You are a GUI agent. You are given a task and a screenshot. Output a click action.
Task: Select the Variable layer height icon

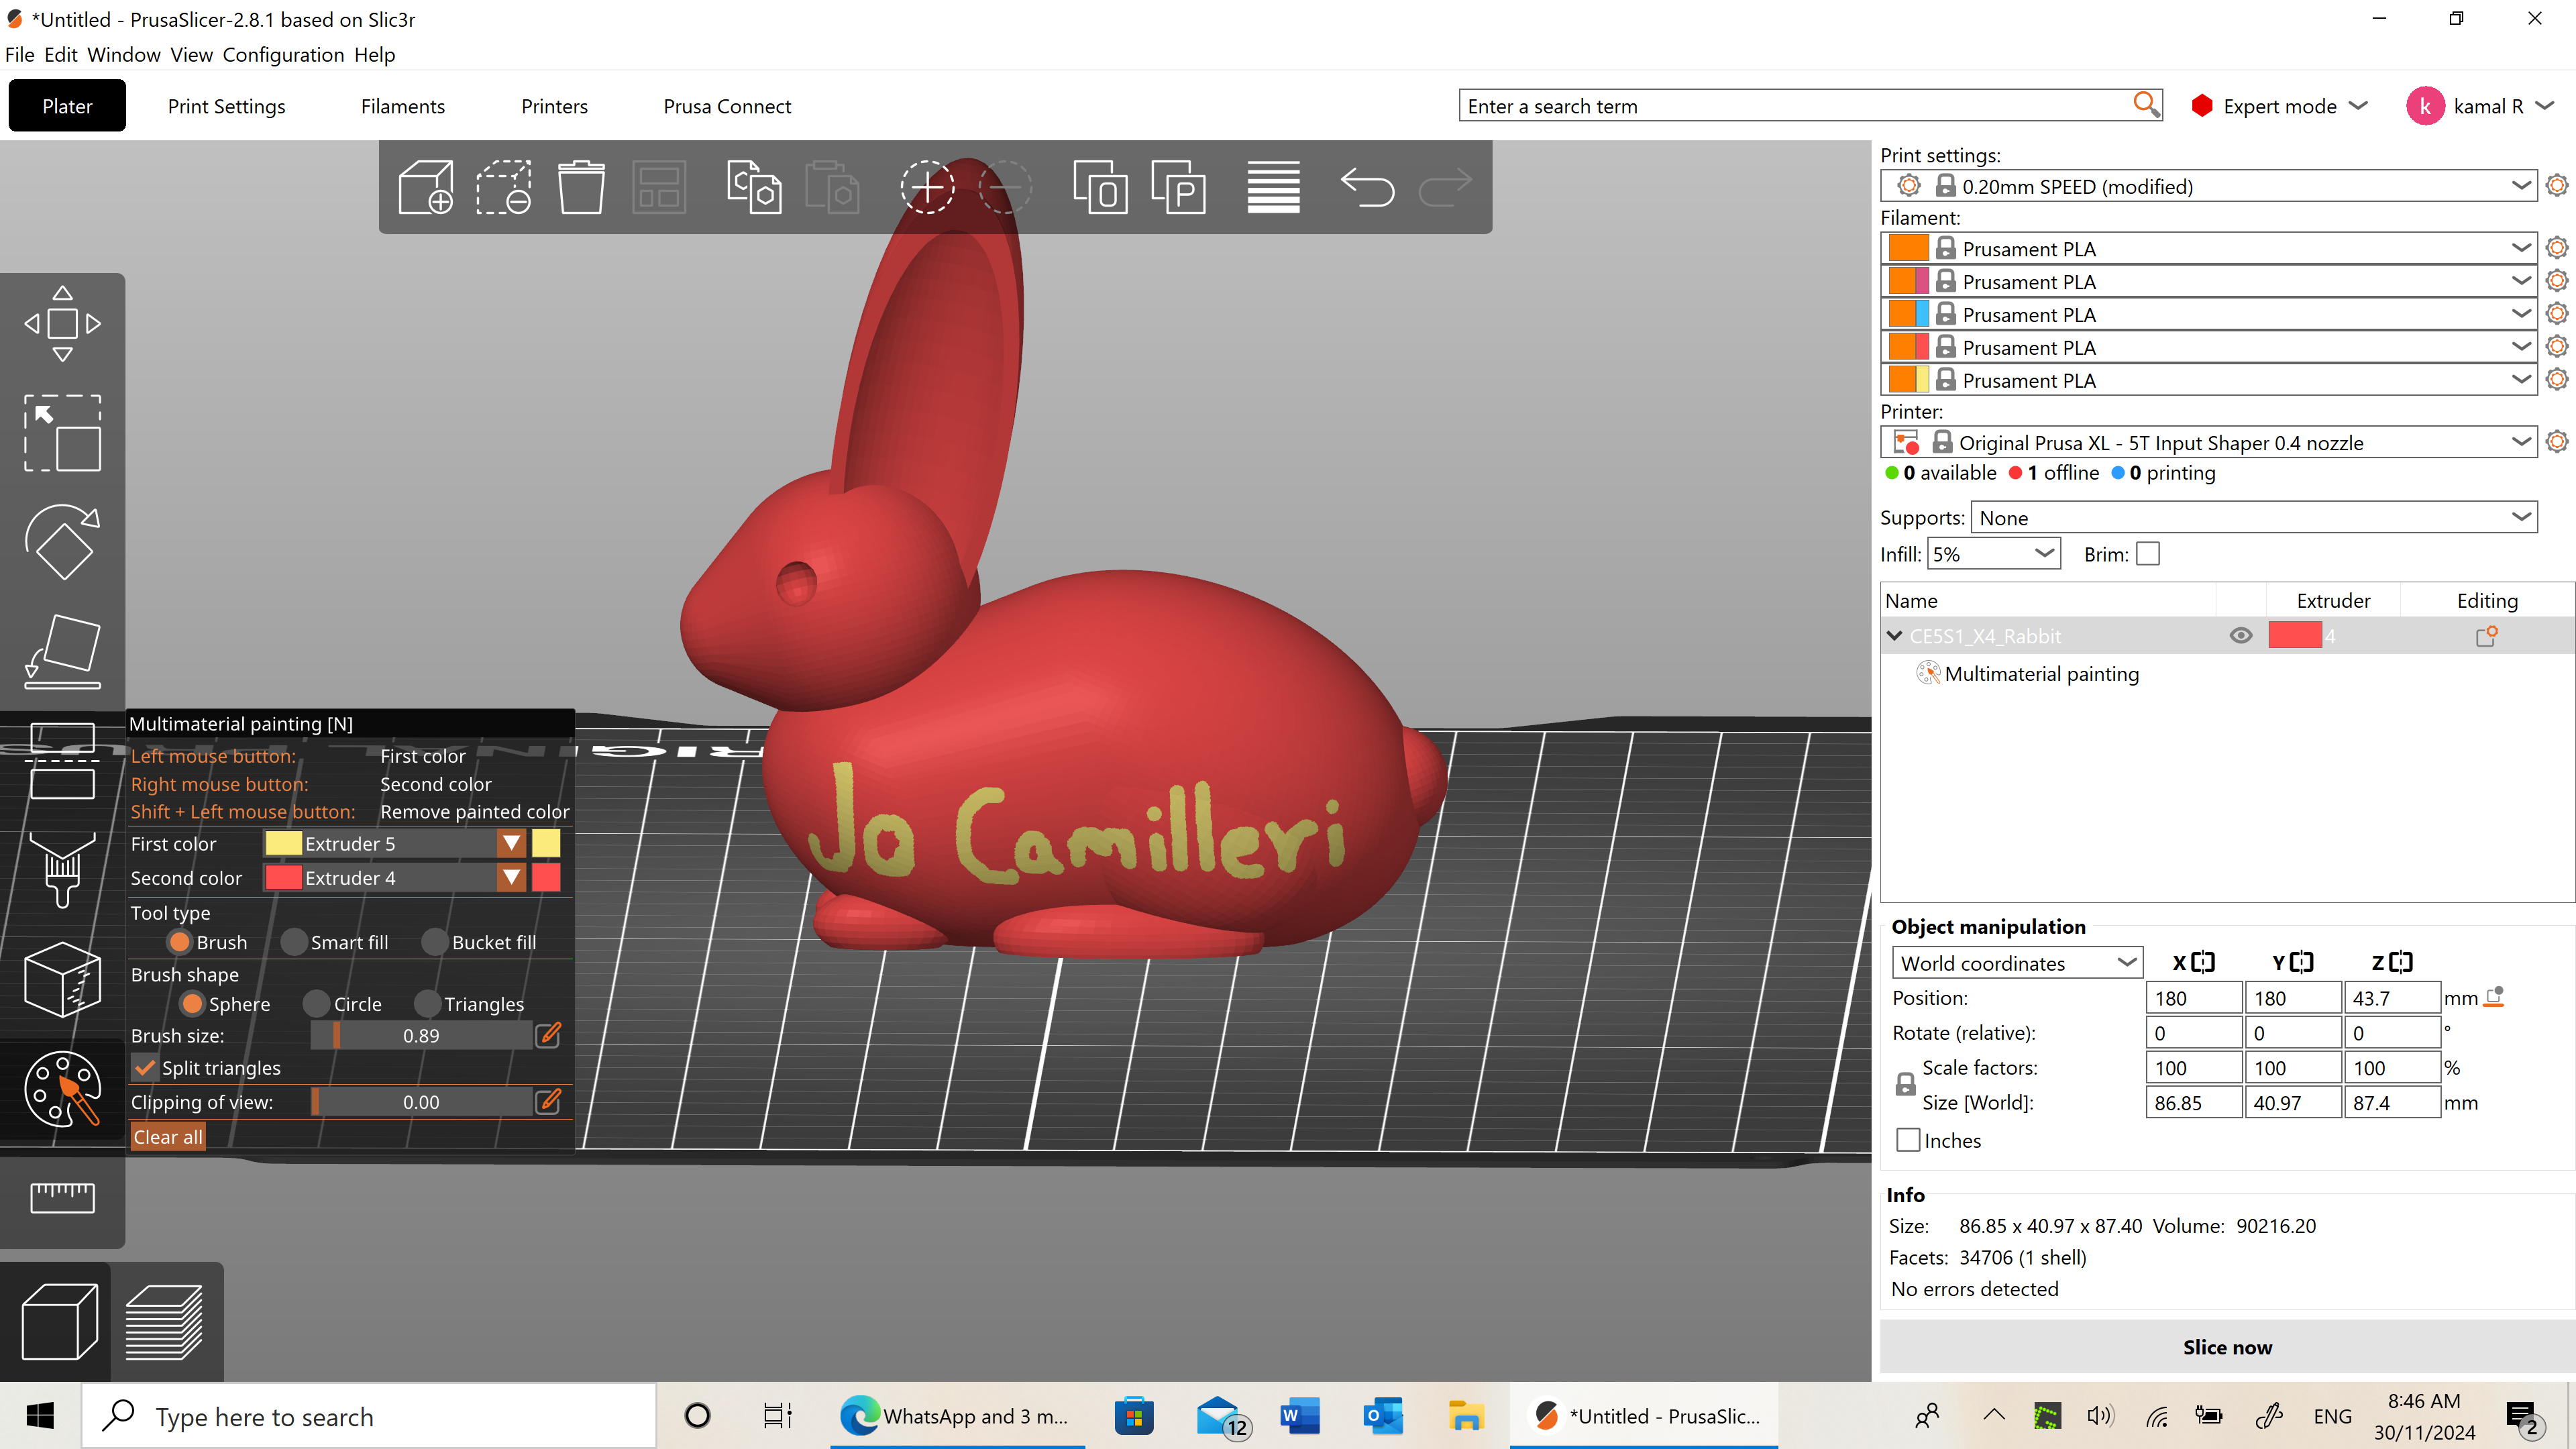(x=1272, y=187)
